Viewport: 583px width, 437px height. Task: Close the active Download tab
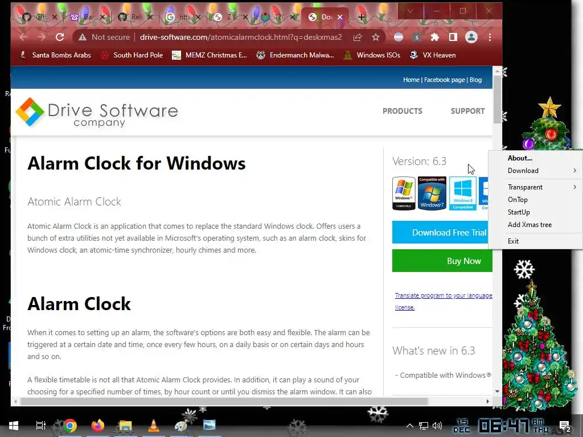click(x=339, y=17)
